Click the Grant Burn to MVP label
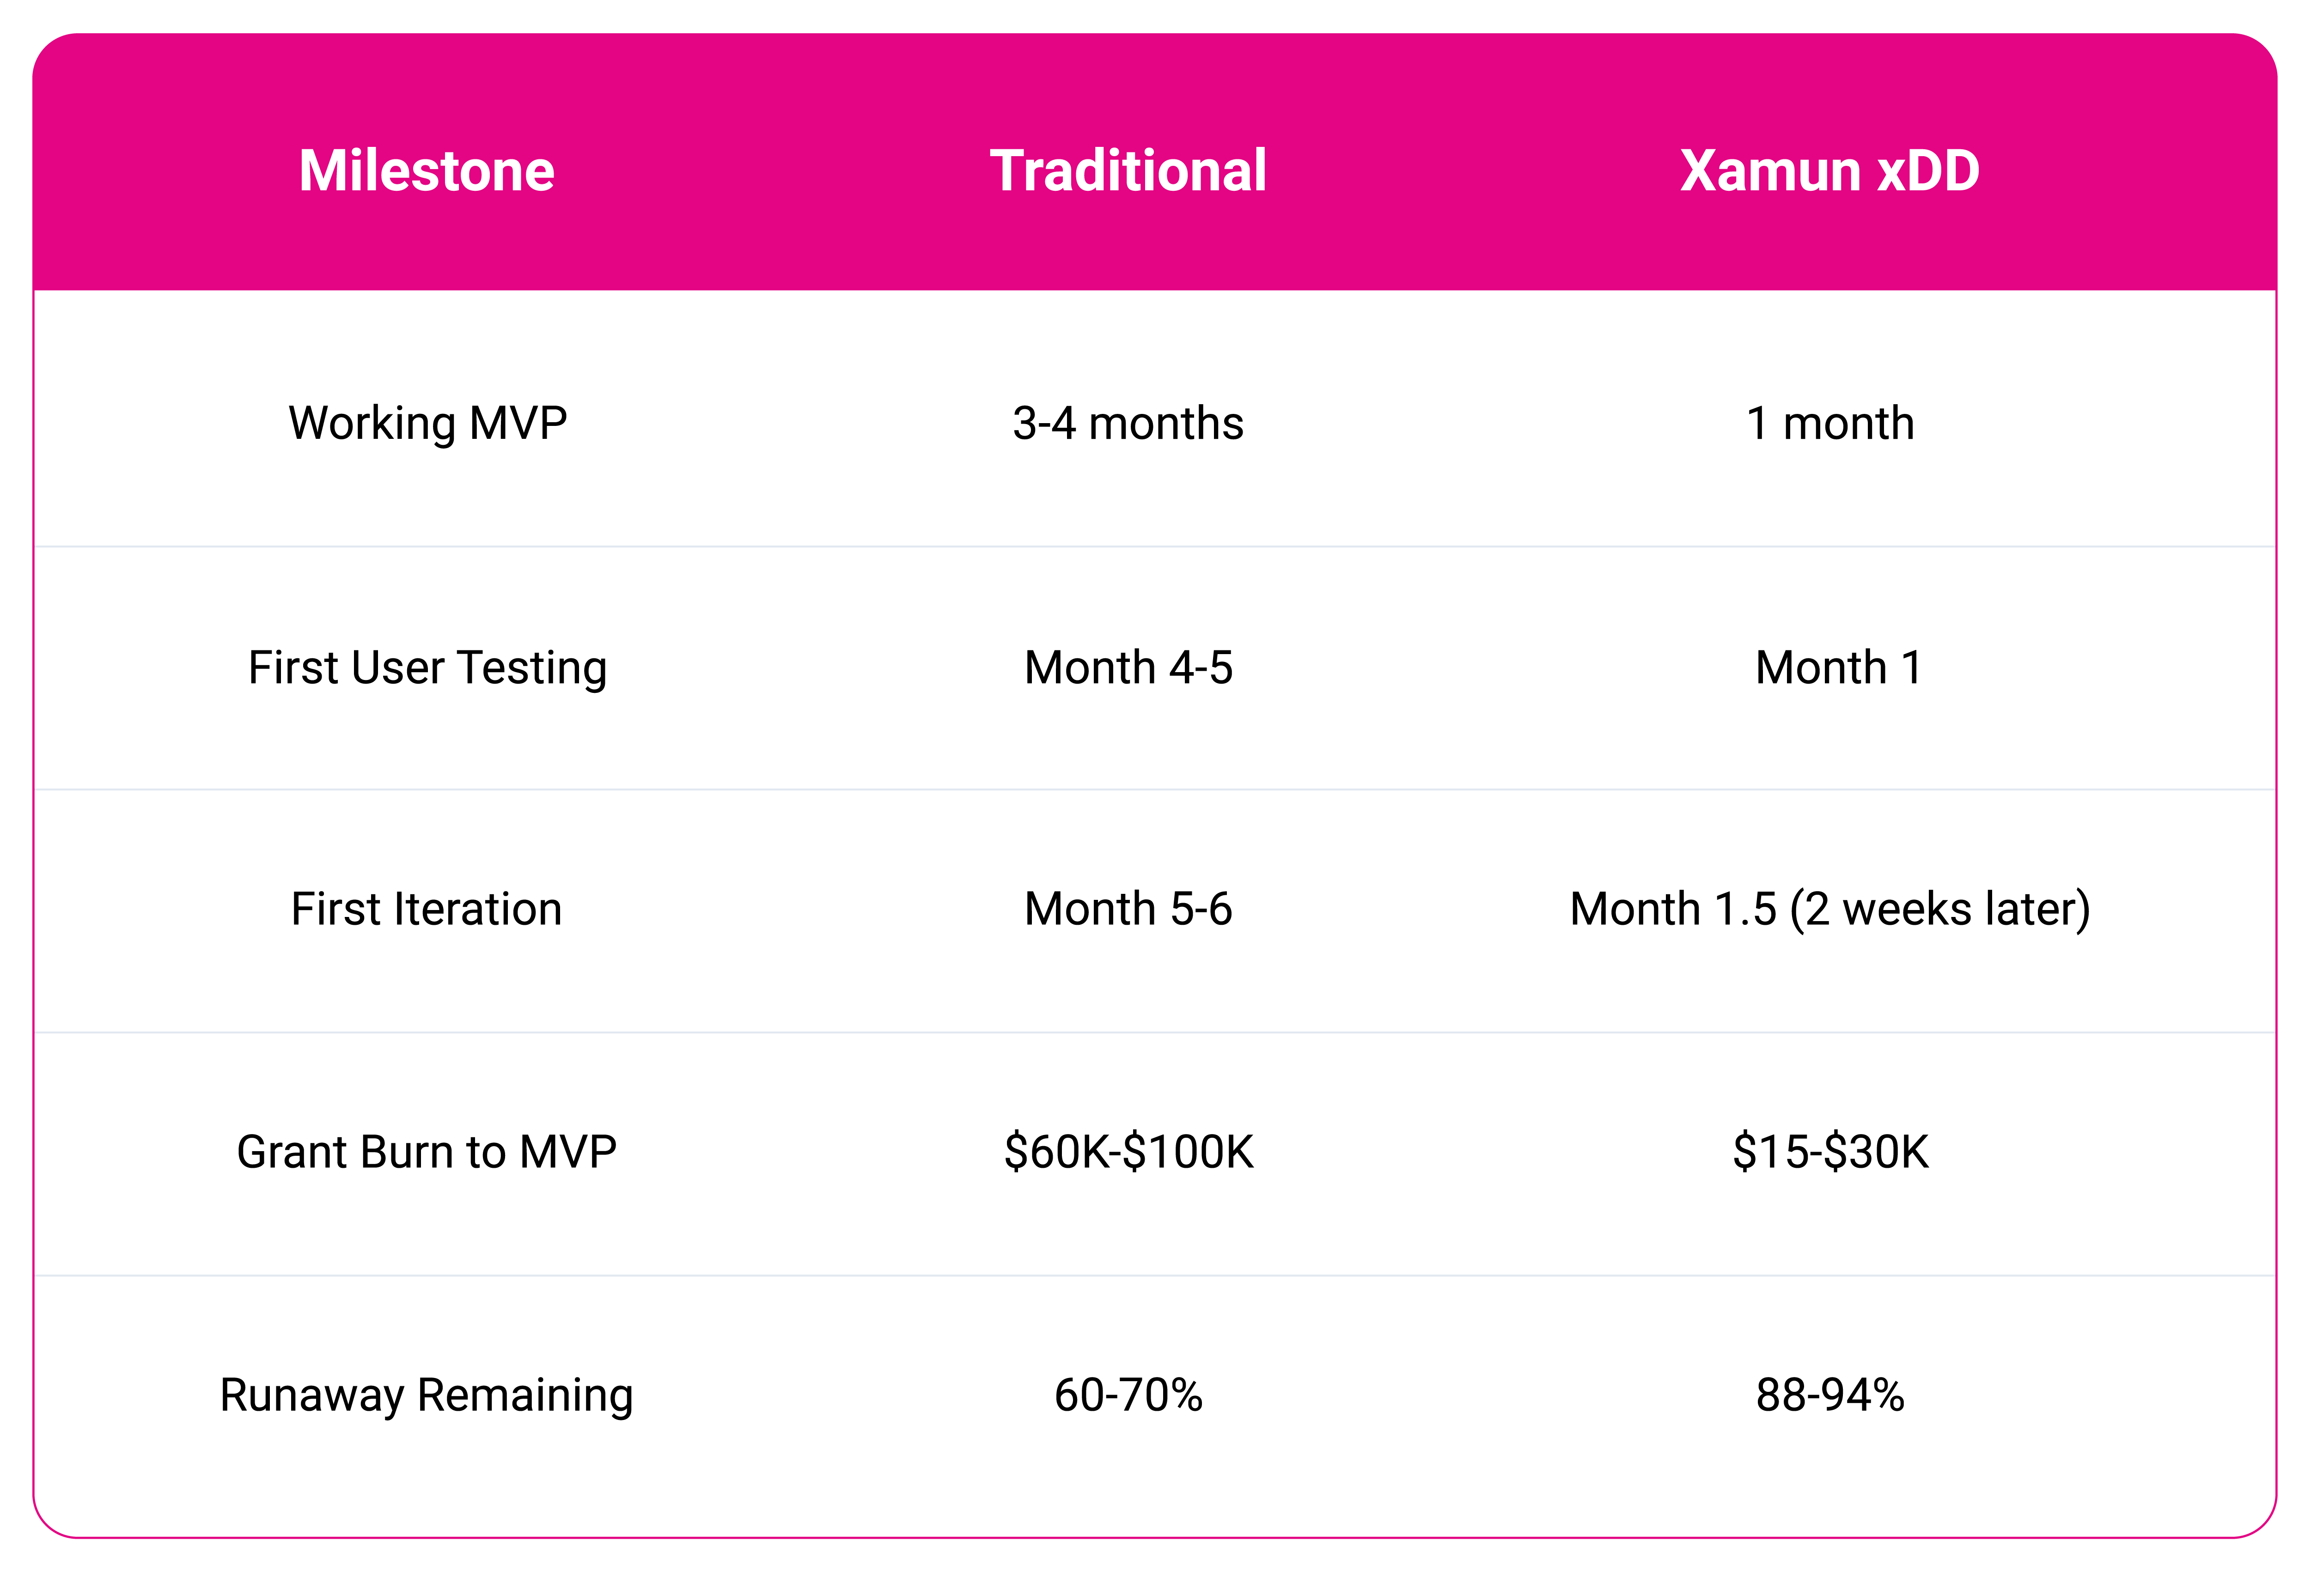This screenshot has width=2311, height=1596. point(426,1152)
